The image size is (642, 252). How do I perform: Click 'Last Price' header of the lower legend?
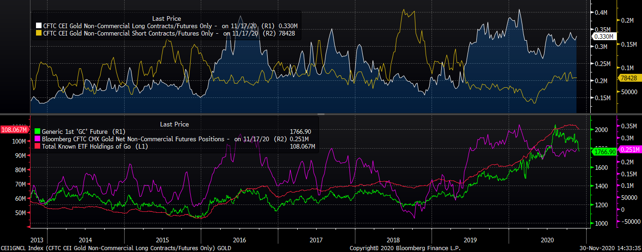point(174,124)
